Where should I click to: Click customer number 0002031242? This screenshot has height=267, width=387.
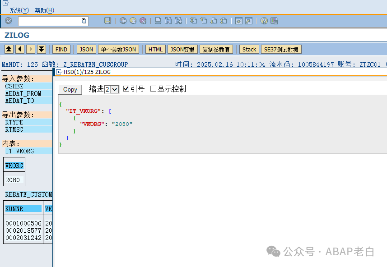tap(23, 238)
